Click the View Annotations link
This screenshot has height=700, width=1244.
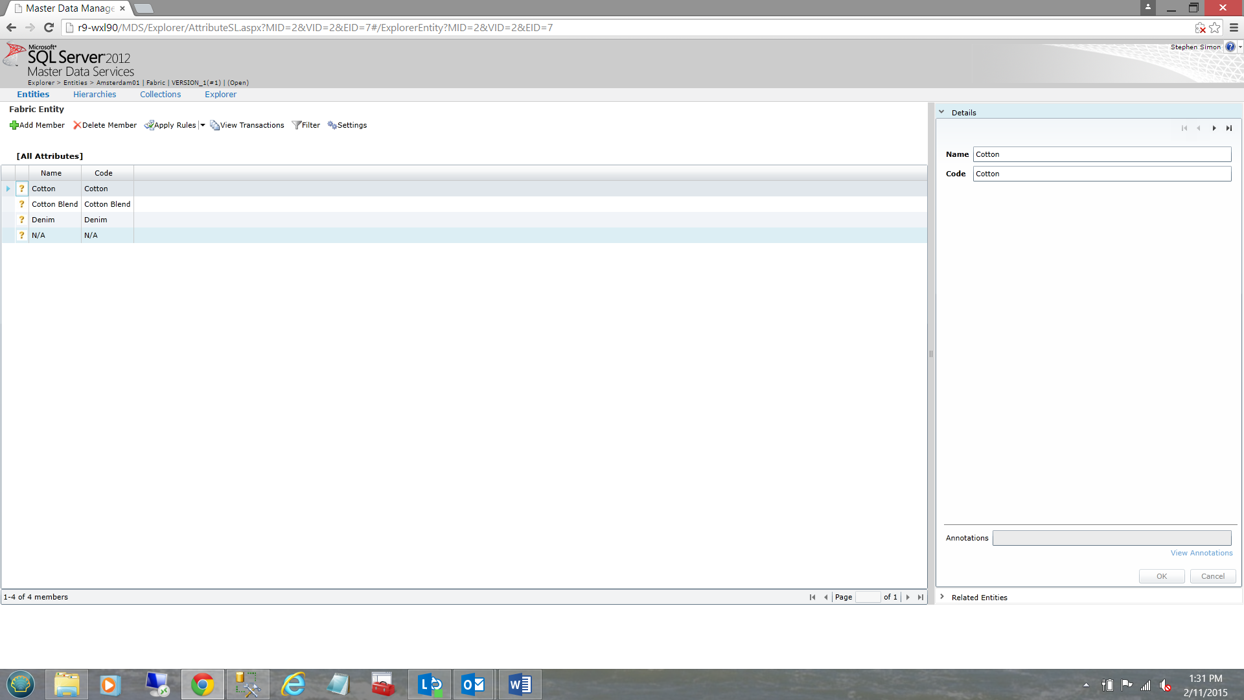1201,553
